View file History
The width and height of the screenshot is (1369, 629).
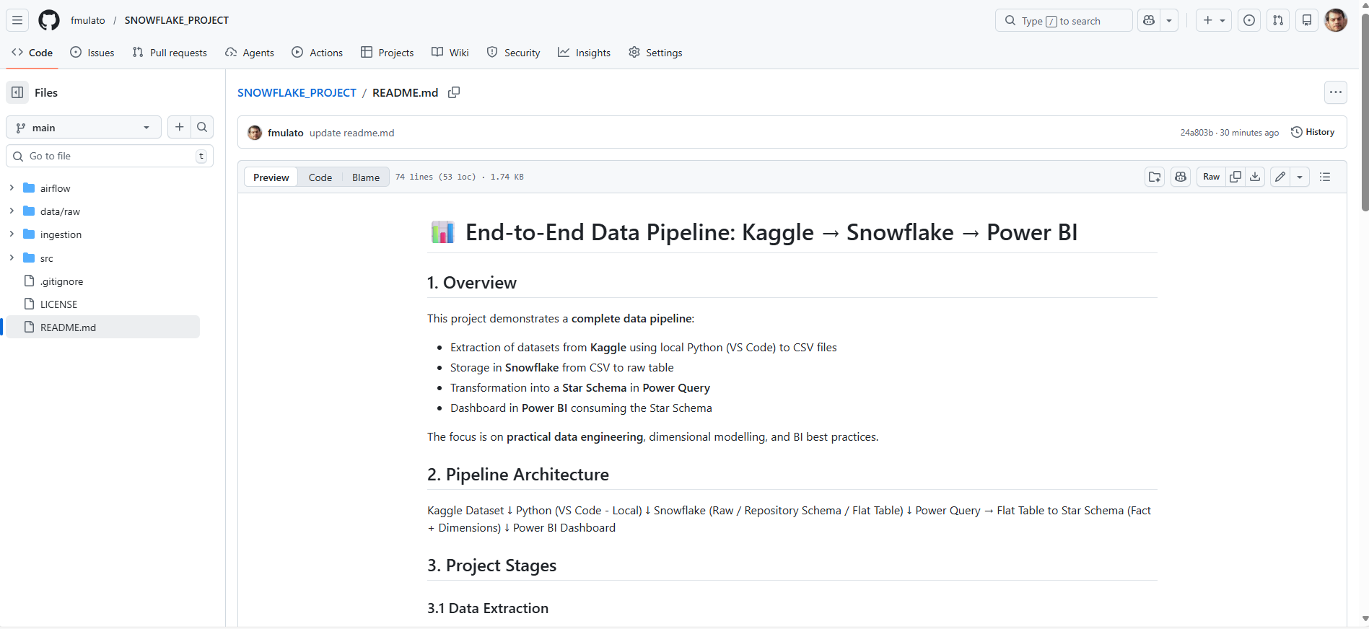1313,132
